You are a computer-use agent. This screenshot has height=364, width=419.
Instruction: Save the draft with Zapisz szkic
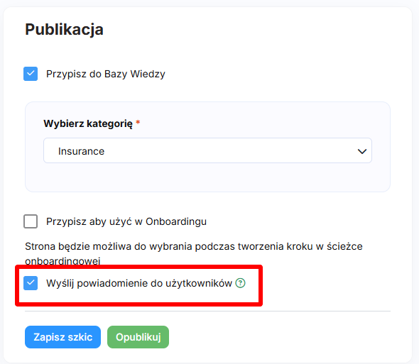(62, 337)
